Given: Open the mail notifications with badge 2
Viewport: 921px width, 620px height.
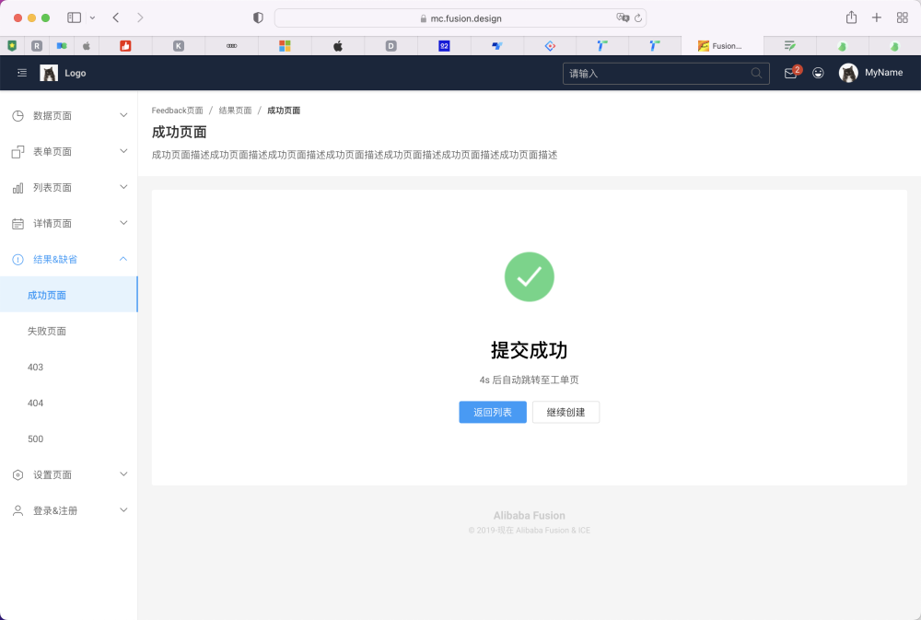Looking at the screenshot, I should (789, 73).
